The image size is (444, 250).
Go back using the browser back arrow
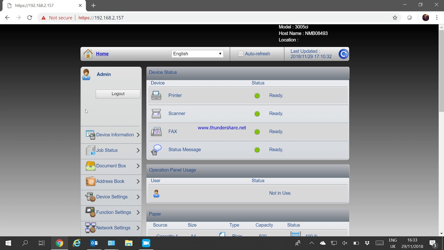click(x=8, y=18)
